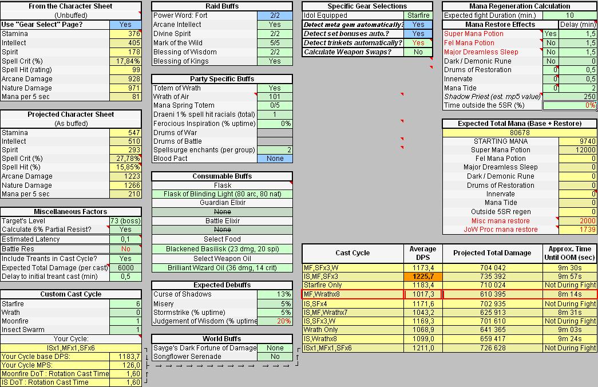Open Target's Level 73 (boss) selector

125,221
